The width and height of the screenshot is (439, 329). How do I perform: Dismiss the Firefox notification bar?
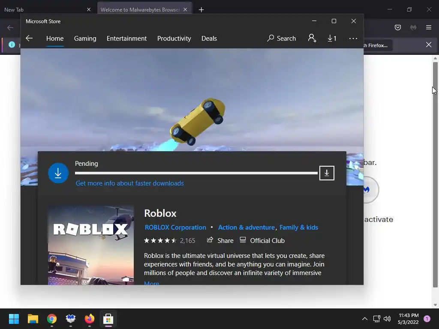tap(429, 45)
